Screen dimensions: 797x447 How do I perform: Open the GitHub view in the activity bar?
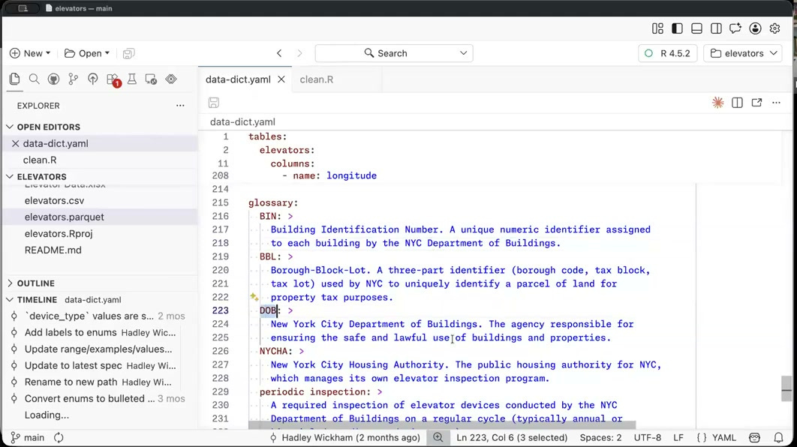[53, 79]
